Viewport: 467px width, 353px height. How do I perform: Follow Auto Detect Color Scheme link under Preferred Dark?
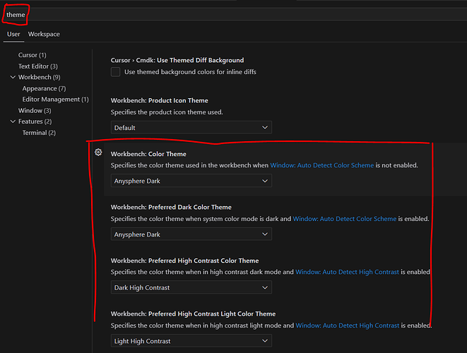[345, 219]
